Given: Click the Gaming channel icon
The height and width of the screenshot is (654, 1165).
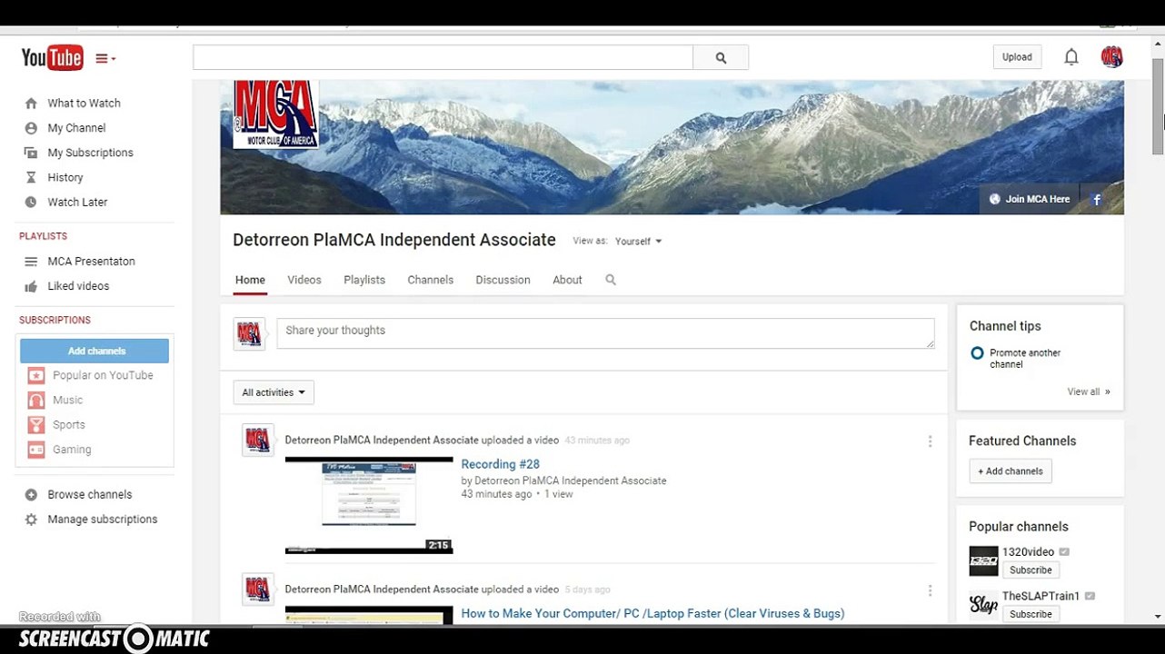Looking at the screenshot, I should 35,449.
